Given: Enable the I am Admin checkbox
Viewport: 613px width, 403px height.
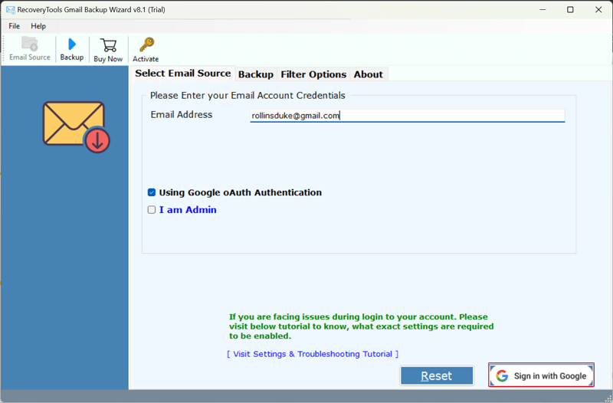Looking at the screenshot, I should pyautogui.click(x=152, y=210).
